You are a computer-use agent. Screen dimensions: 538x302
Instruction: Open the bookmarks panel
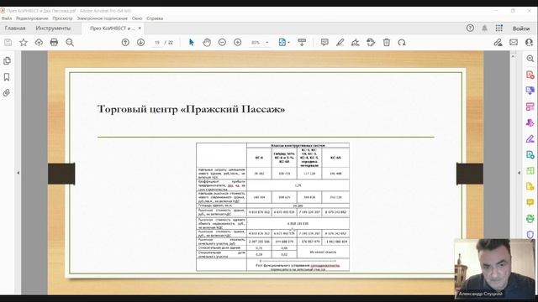click(x=7, y=77)
